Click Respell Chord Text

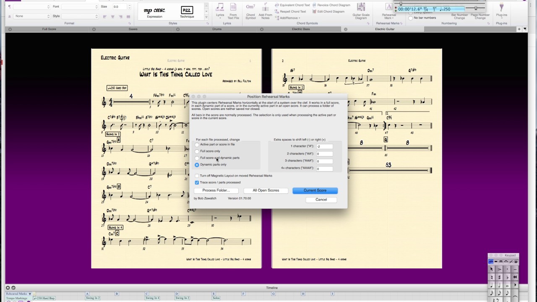(290, 11)
